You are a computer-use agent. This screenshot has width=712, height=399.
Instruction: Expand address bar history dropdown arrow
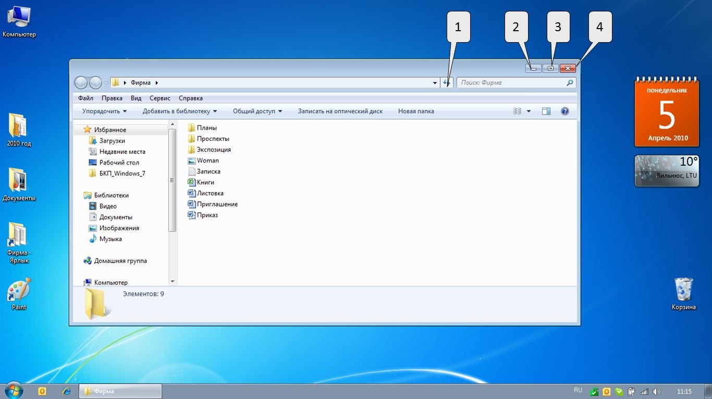click(x=435, y=83)
